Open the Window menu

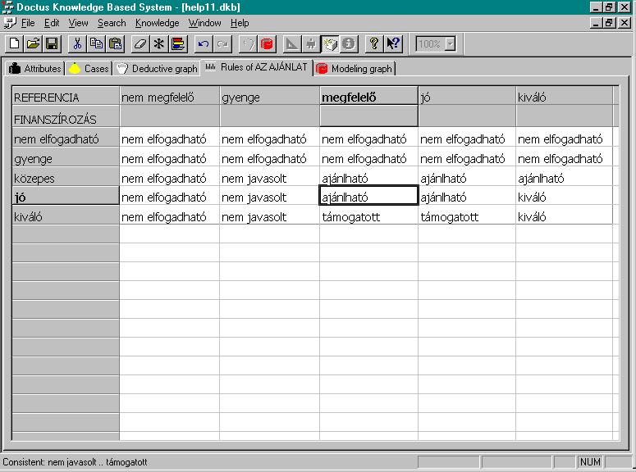tap(204, 23)
